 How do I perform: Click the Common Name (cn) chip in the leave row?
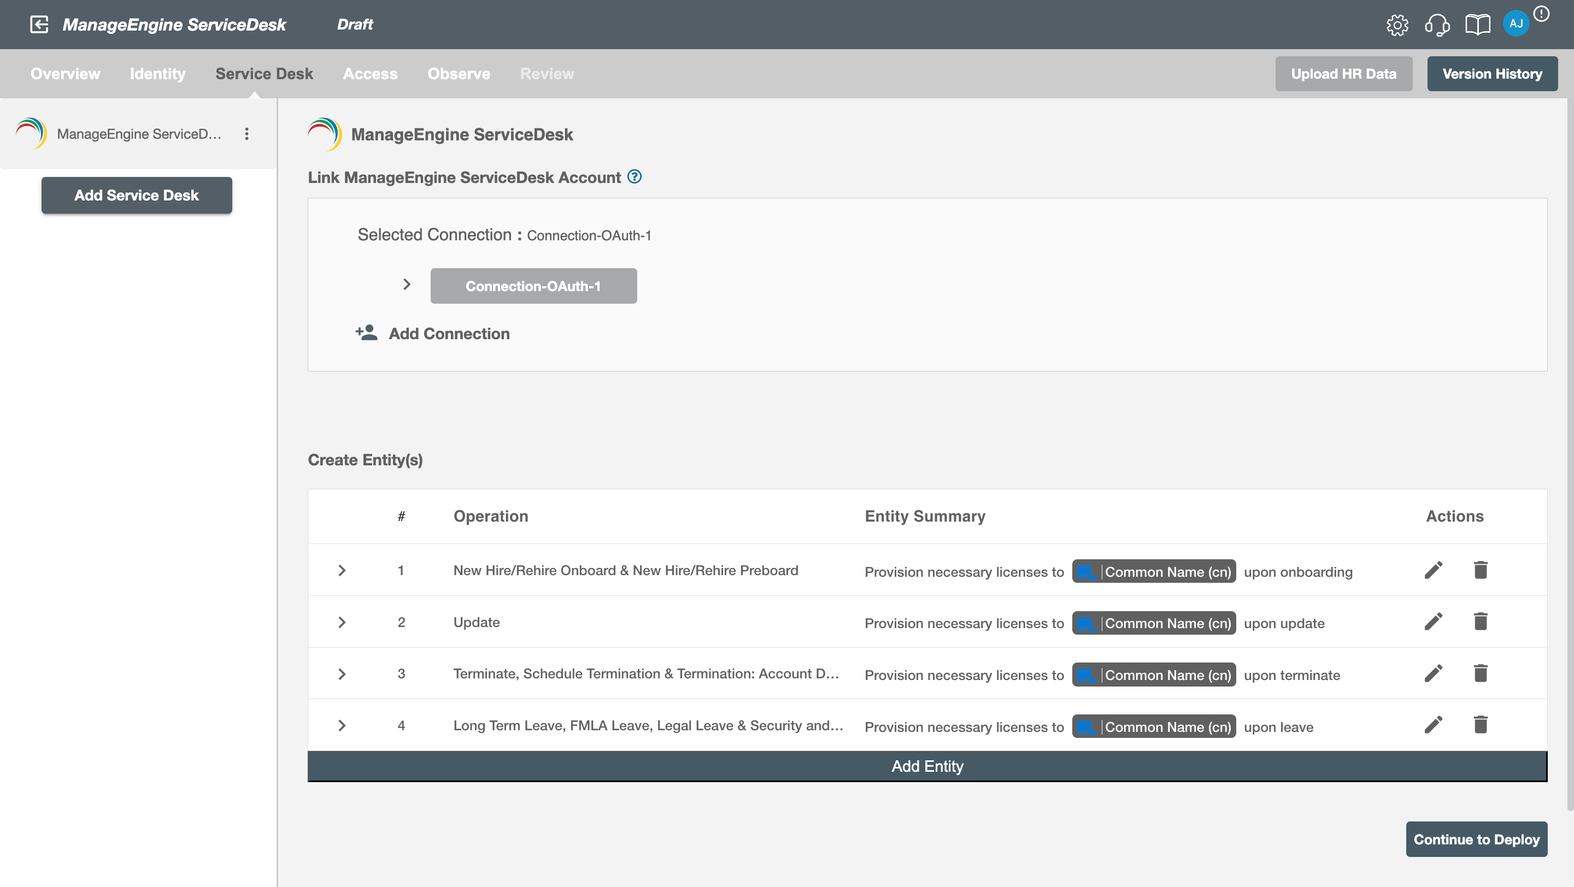[x=1154, y=726]
